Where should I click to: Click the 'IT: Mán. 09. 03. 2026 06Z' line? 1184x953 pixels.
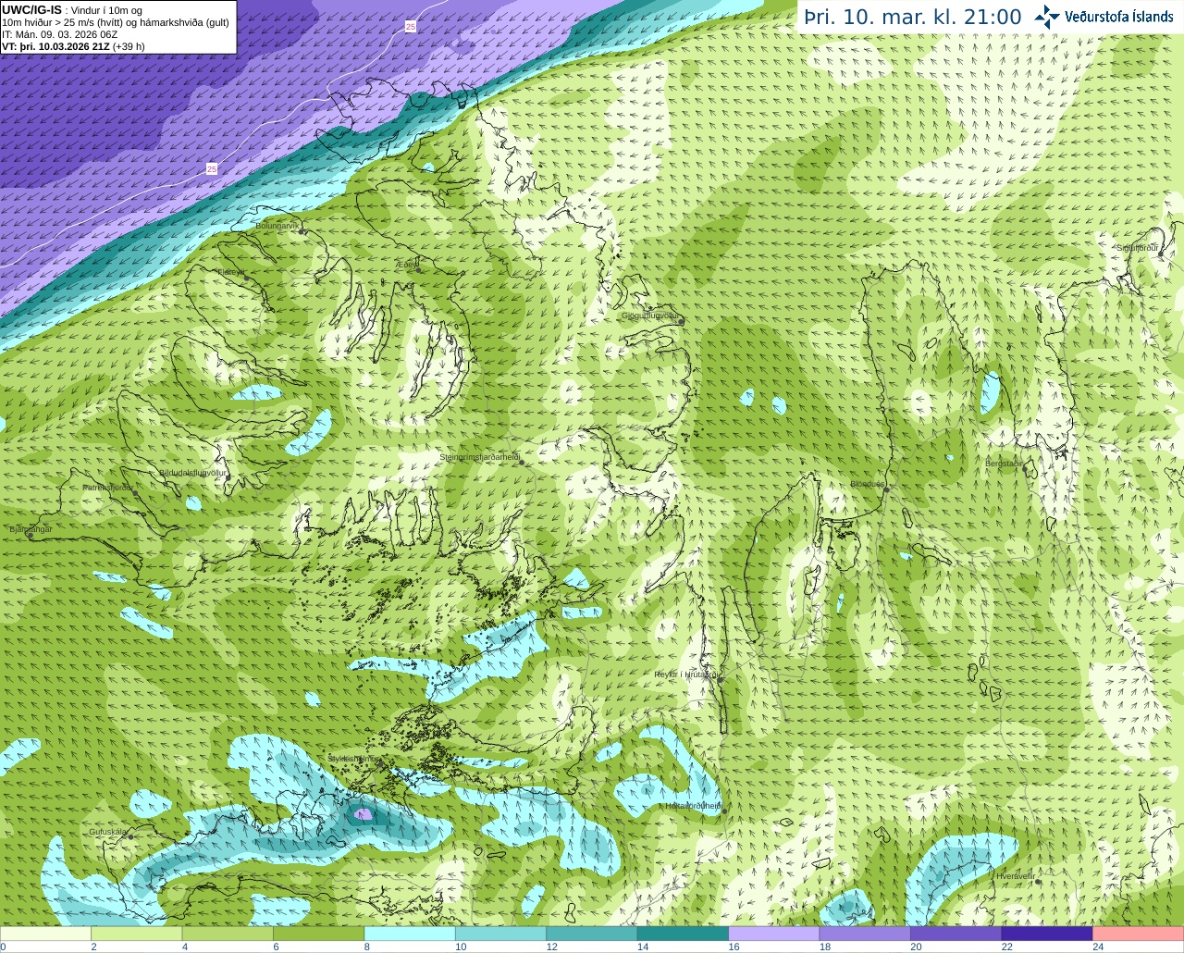(59, 34)
